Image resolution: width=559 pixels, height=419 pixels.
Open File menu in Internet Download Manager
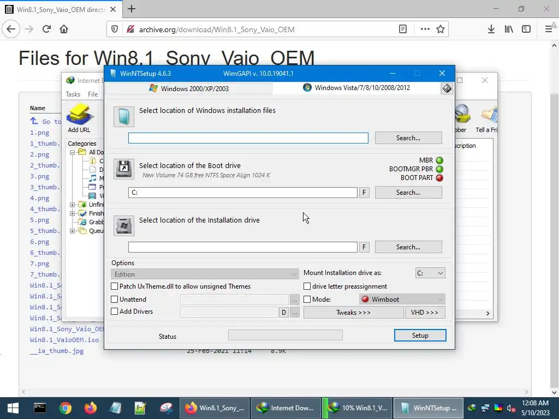coord(93,94)
